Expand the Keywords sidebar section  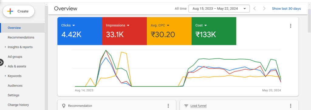[x=15, y=76]
